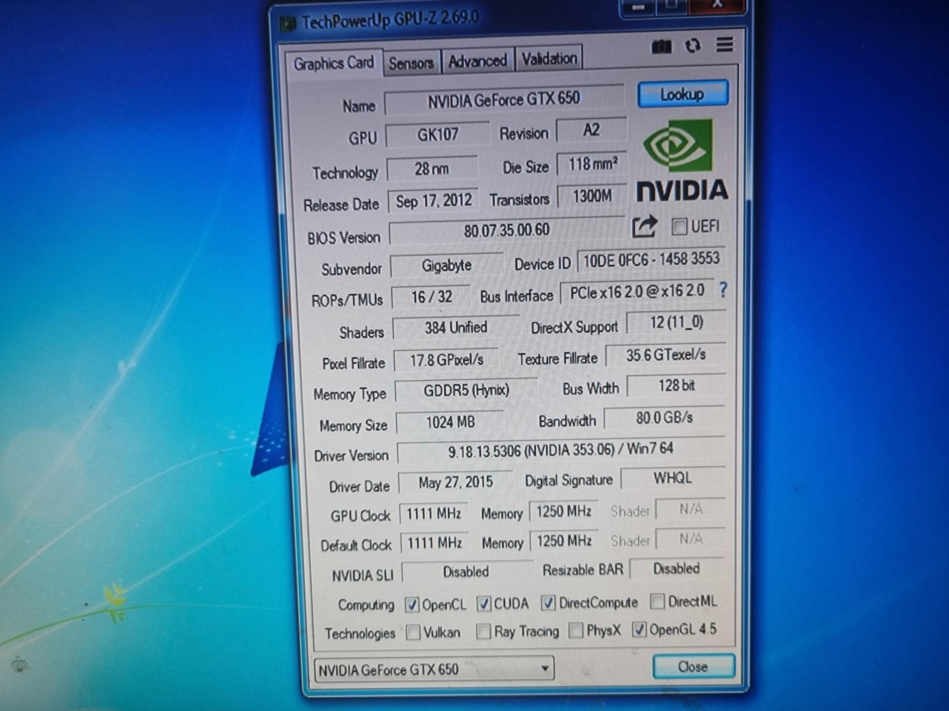Click the Memory Size value 1024 MB

click(450, 422)
